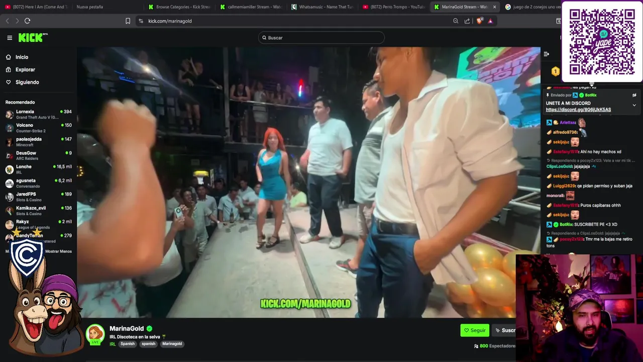Image resolution: width=643 pixels, height=362 pixels.
Task: Open the Kick hamburger menu
Action: 10,38
